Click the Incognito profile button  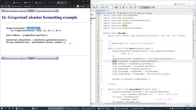point(81,6)
